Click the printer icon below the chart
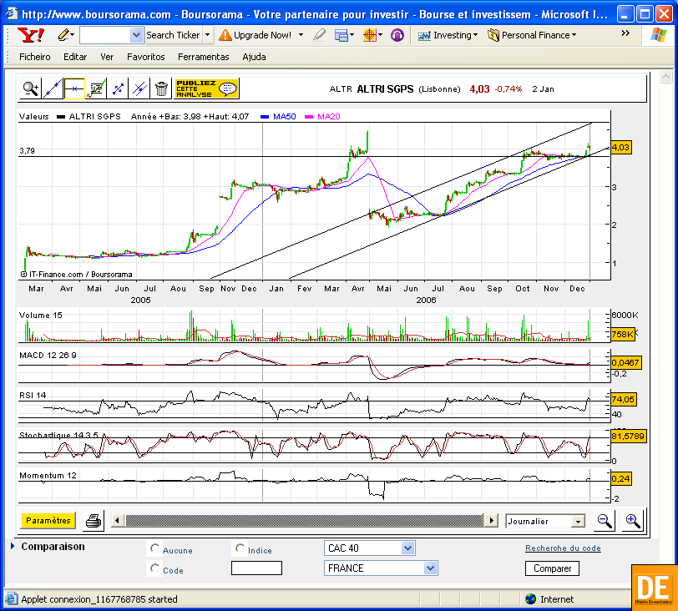 pyautogui.click(x=94, y=521)
